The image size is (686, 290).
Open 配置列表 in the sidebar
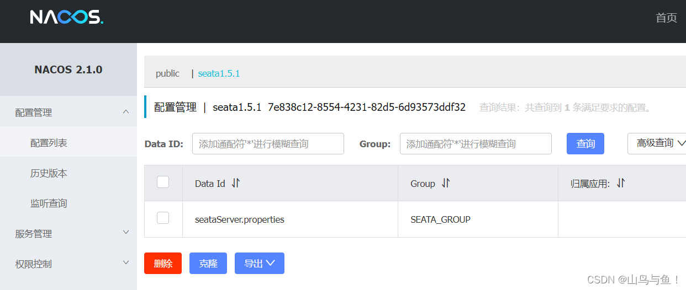point(68,143)
